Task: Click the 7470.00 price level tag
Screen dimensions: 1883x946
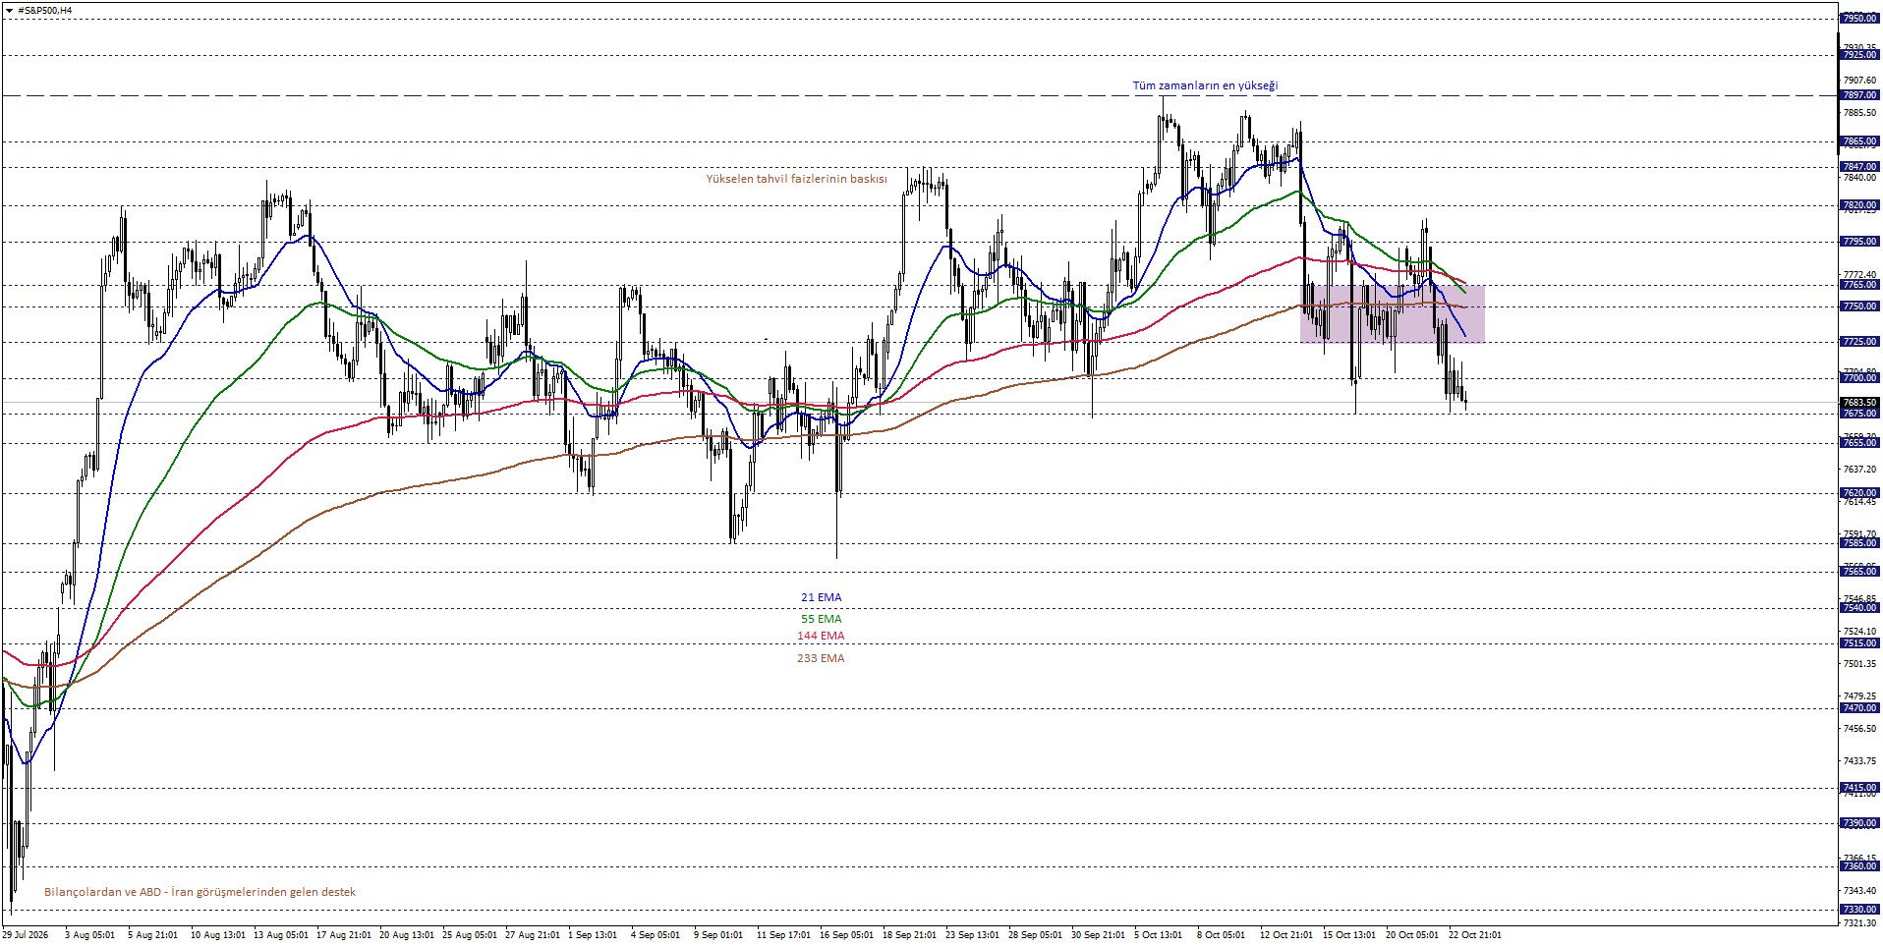Action: click(1858, 708)
